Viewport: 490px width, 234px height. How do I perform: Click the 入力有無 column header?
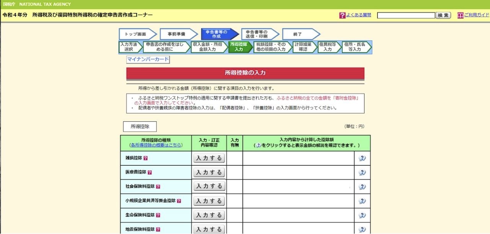click(x=235, y=143)
